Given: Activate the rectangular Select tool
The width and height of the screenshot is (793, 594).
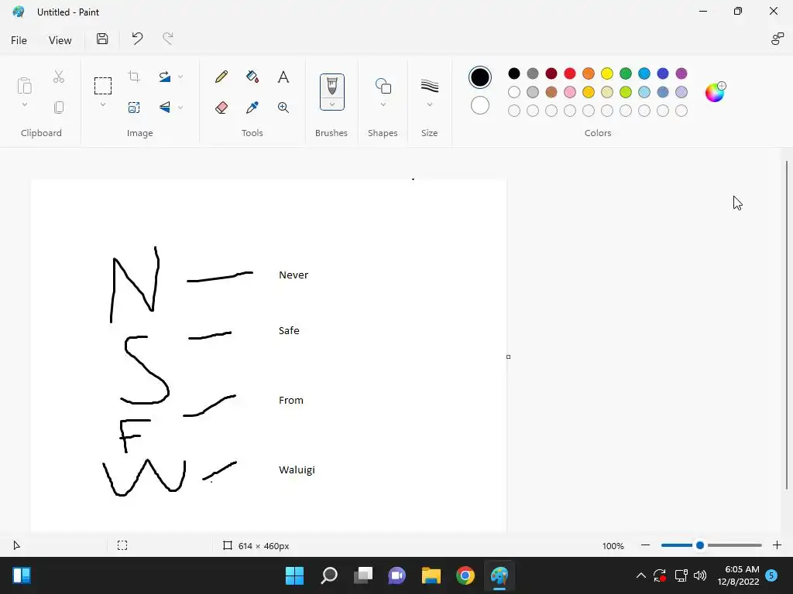Looking at the screenshot, I should point(103,86).
